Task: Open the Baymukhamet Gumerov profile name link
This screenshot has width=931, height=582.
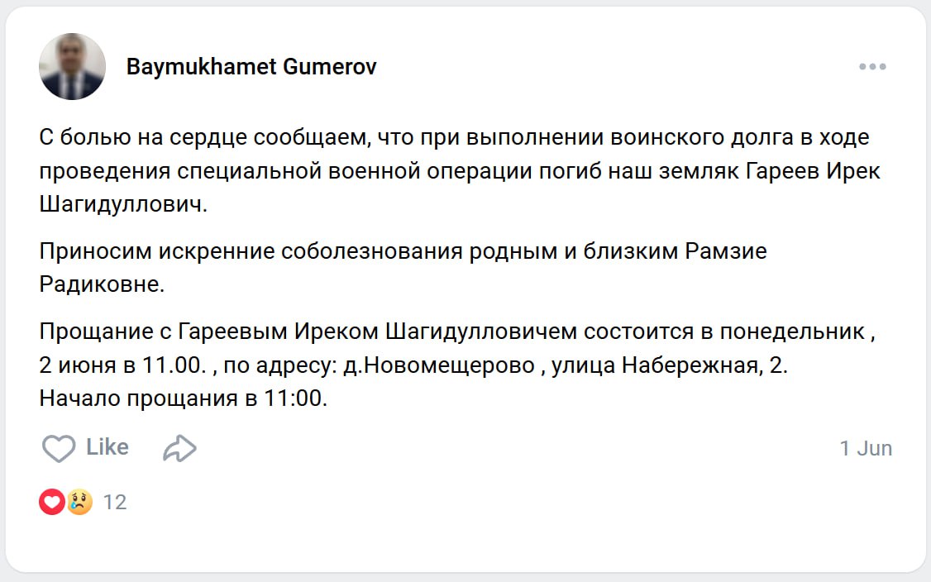Action: point(251,67)
